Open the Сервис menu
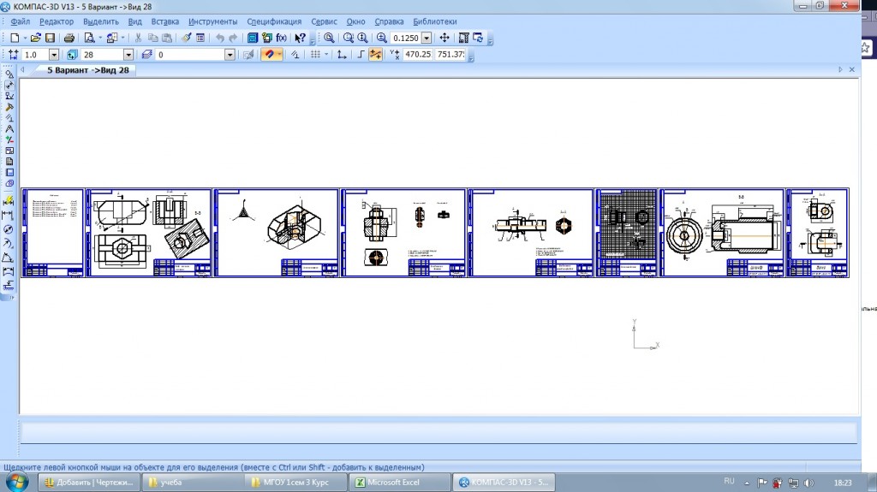Image resolution: width=877 pixels, height=492 pixels. 324,21
